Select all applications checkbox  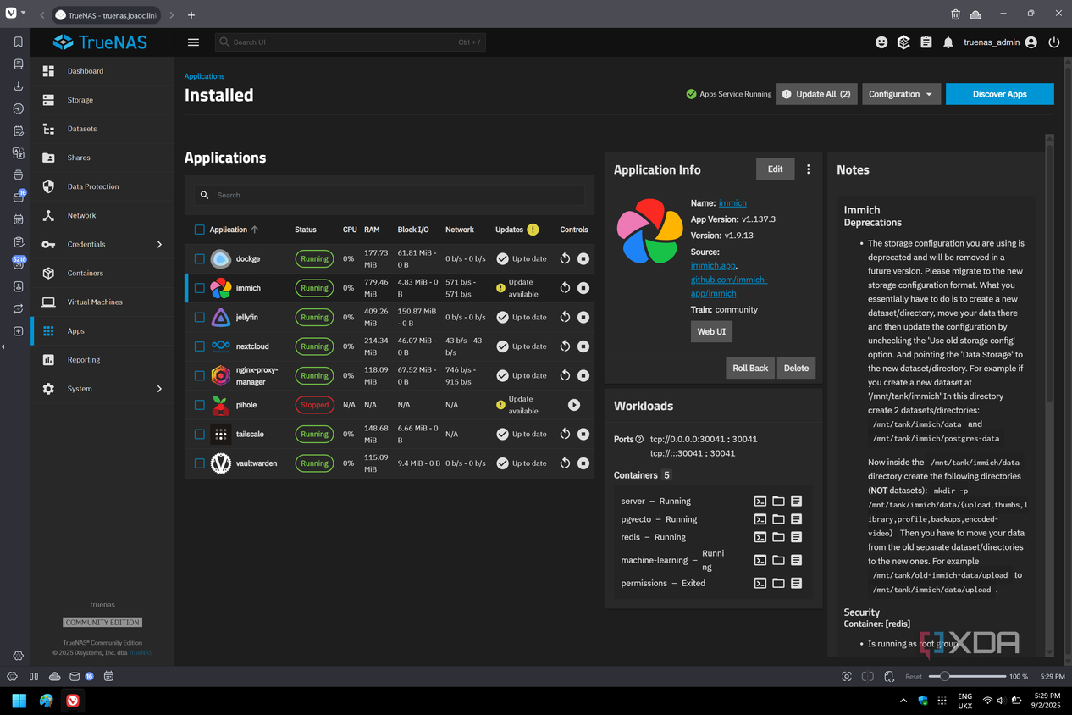click(x=199, y=230)
